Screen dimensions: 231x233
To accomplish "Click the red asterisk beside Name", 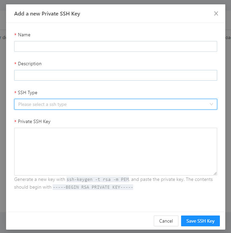I will (15, 35).
